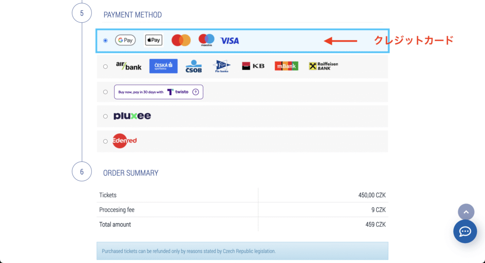The height and width of the screenshot is (263, 485).
Task: Choose the Pluxee payment radio button
Action: coord(105,116)
